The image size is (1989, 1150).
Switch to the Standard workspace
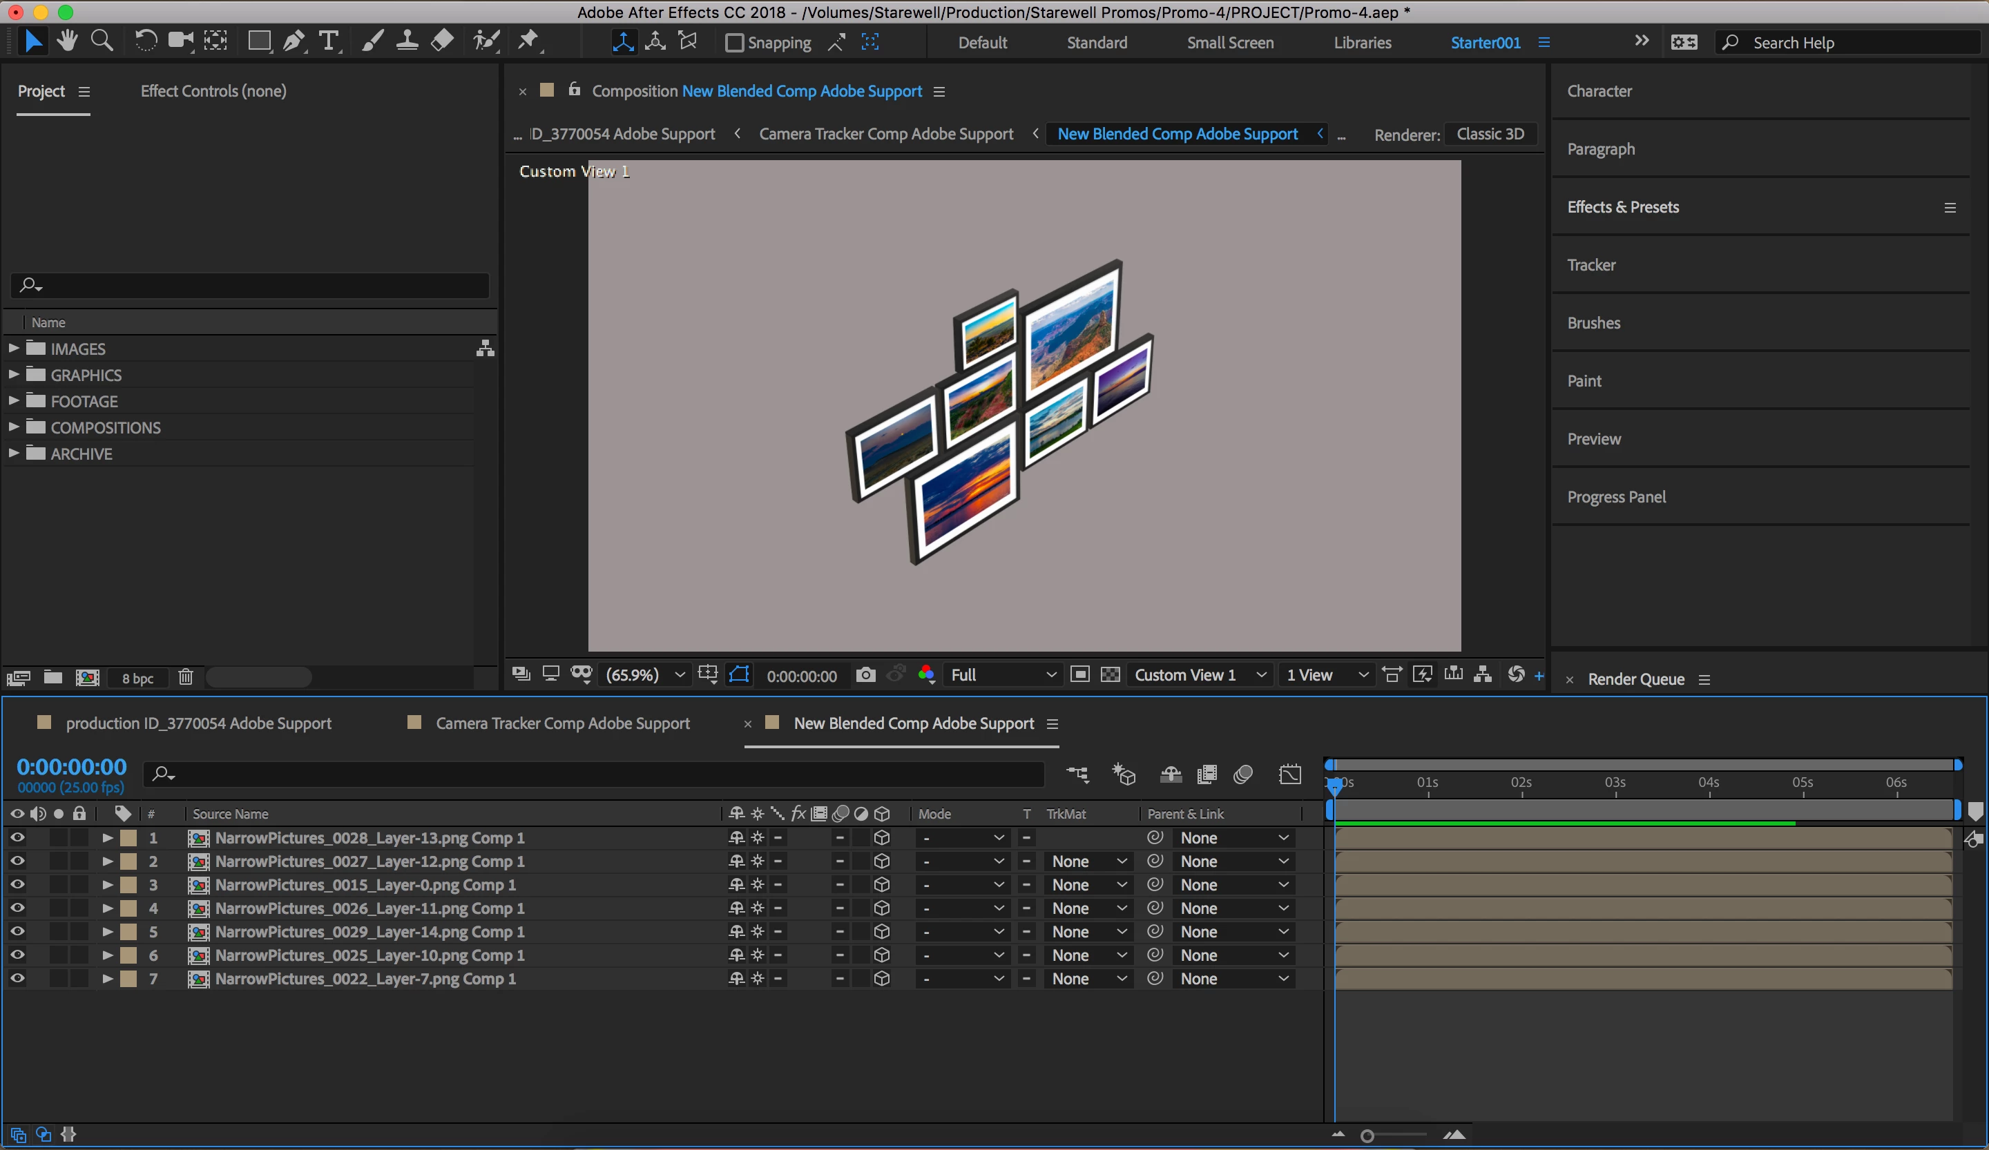point(1096,43)
